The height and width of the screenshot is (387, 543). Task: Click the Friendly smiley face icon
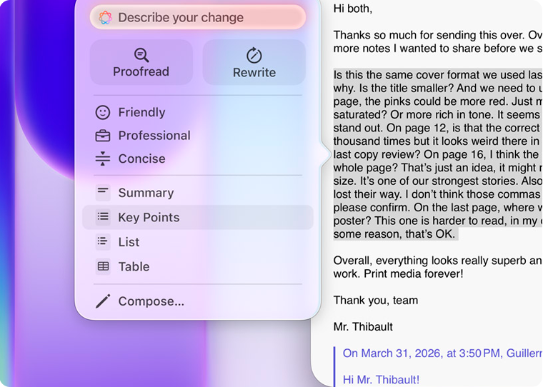(x=103, y=113)
